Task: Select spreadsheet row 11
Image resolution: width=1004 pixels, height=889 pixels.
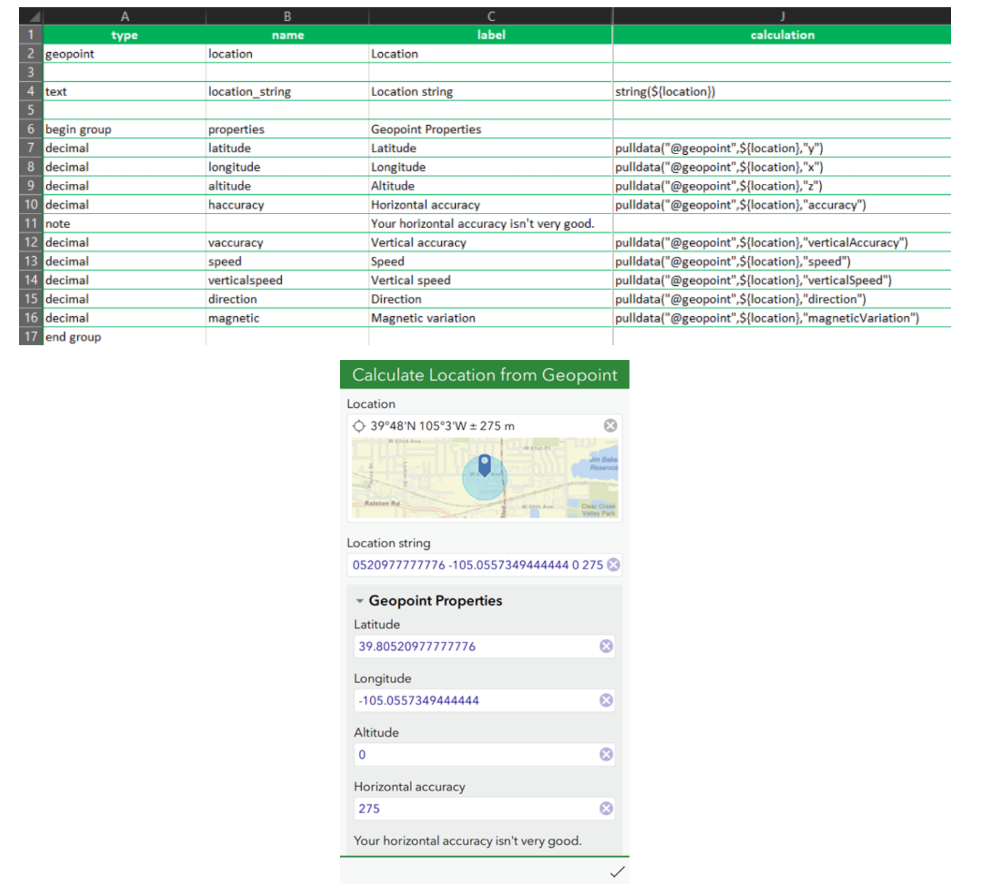Action: (30, 223)
